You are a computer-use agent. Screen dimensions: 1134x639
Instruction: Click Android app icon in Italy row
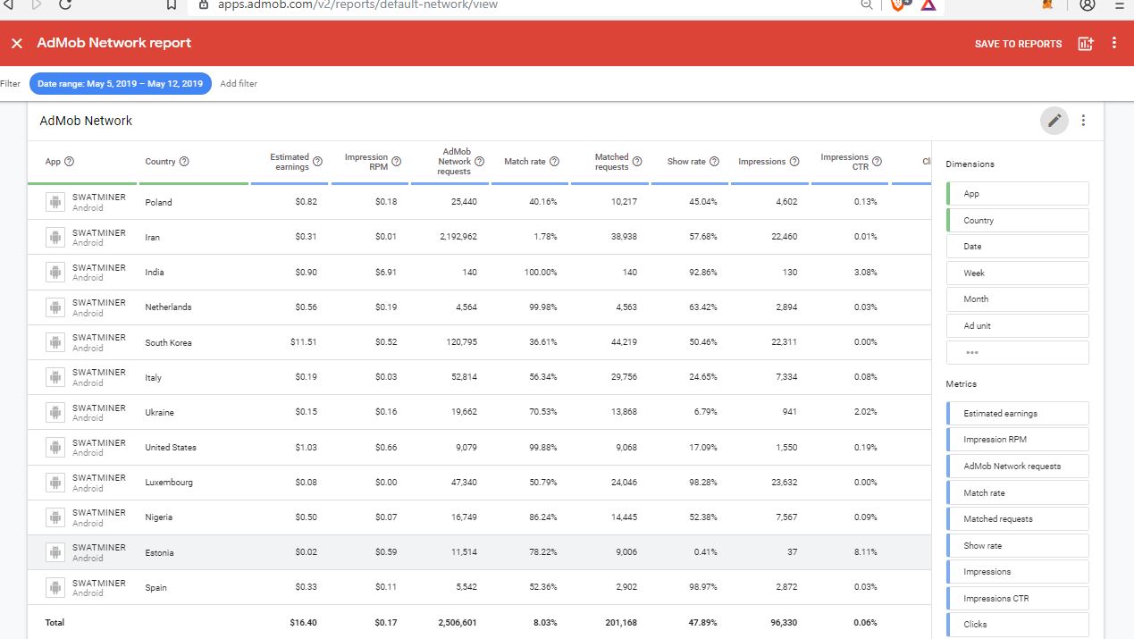(x=56, y=377)
